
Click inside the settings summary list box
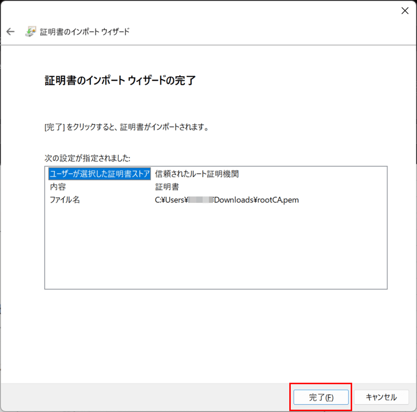click(x=215, y=246)
